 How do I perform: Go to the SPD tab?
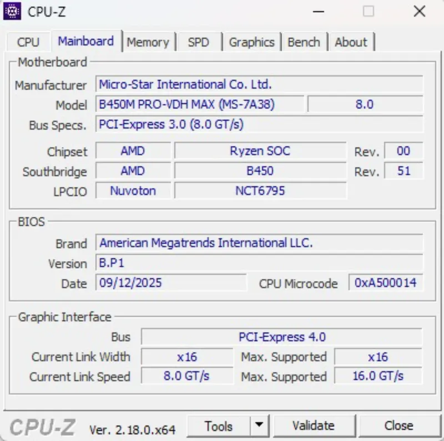(199, 42)
